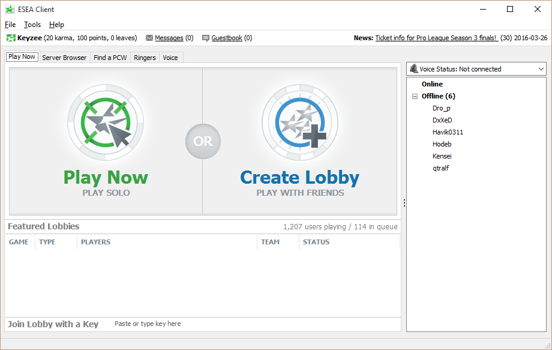
Task: Click the Create Lobby blue text
Action: pos(300,178)
